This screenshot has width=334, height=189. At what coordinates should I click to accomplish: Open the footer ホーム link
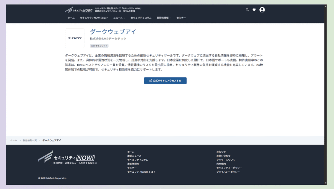131,152
